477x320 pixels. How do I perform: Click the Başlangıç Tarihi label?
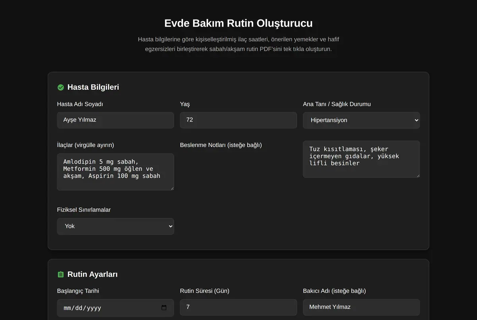tap(78, 291)
